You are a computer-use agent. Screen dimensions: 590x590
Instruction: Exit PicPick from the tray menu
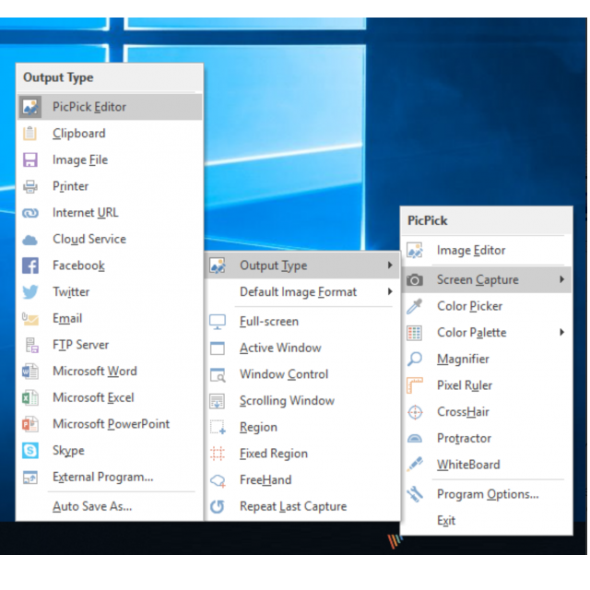coord(487,521)
